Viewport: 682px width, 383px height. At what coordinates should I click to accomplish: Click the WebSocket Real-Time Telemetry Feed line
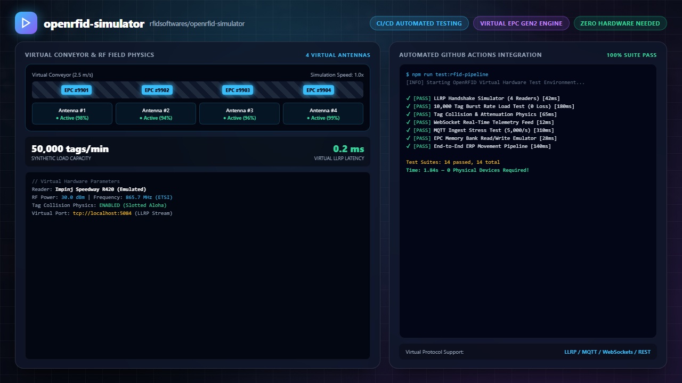(480, 122)
